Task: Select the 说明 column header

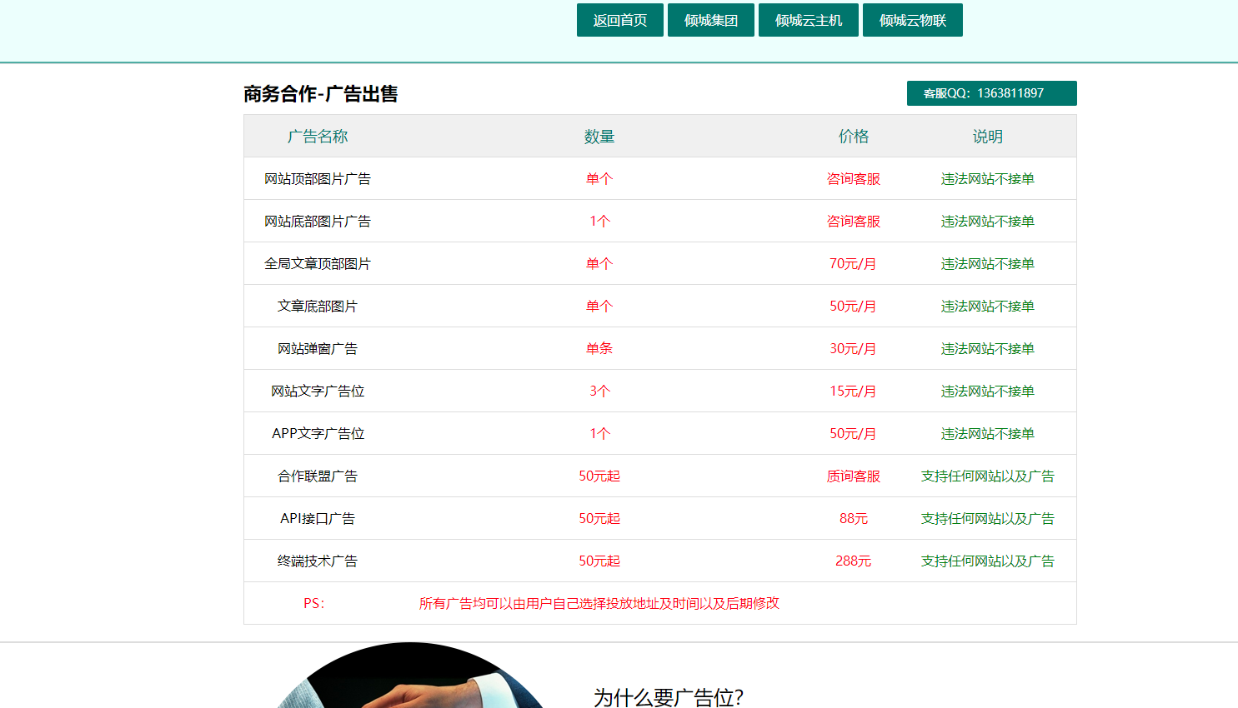Action: pyautogui.click(x=988, y=137)
